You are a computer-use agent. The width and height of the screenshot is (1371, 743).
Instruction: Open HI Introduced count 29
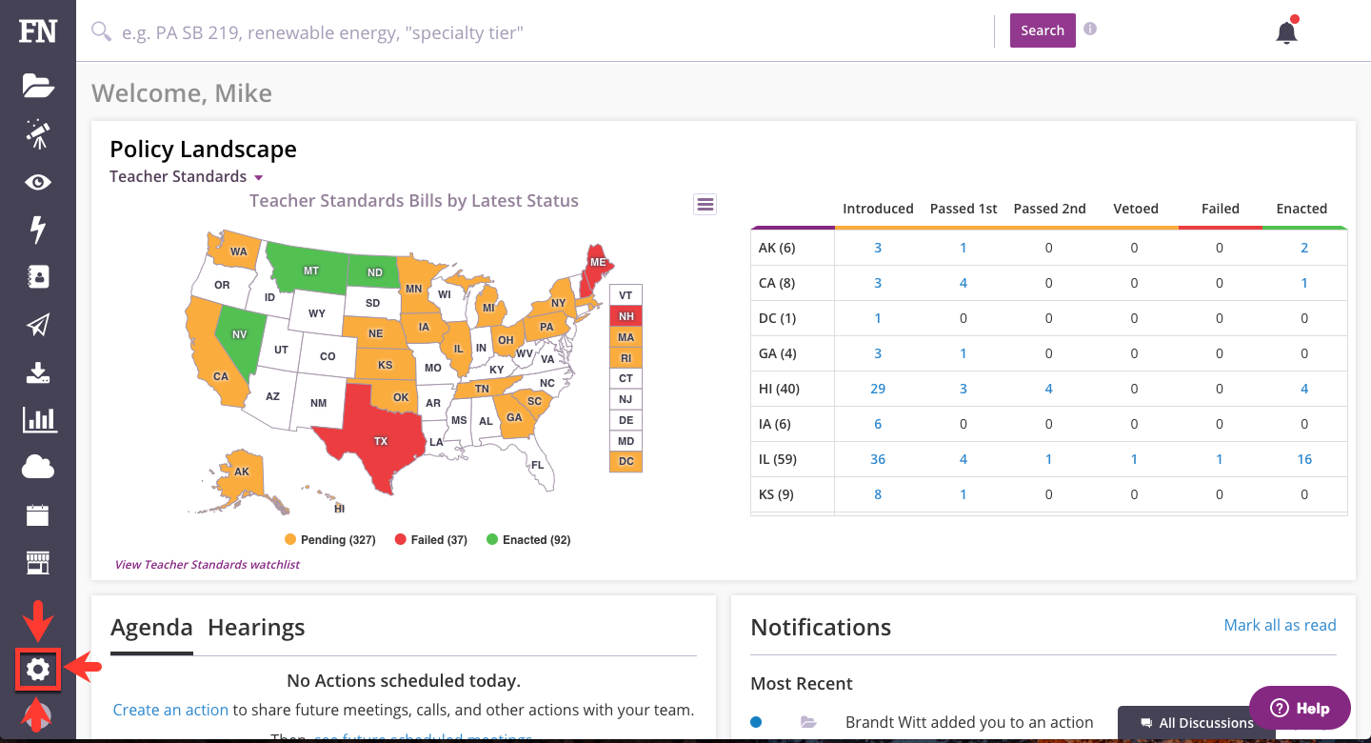pyautogui.click(x=878, y=389)
